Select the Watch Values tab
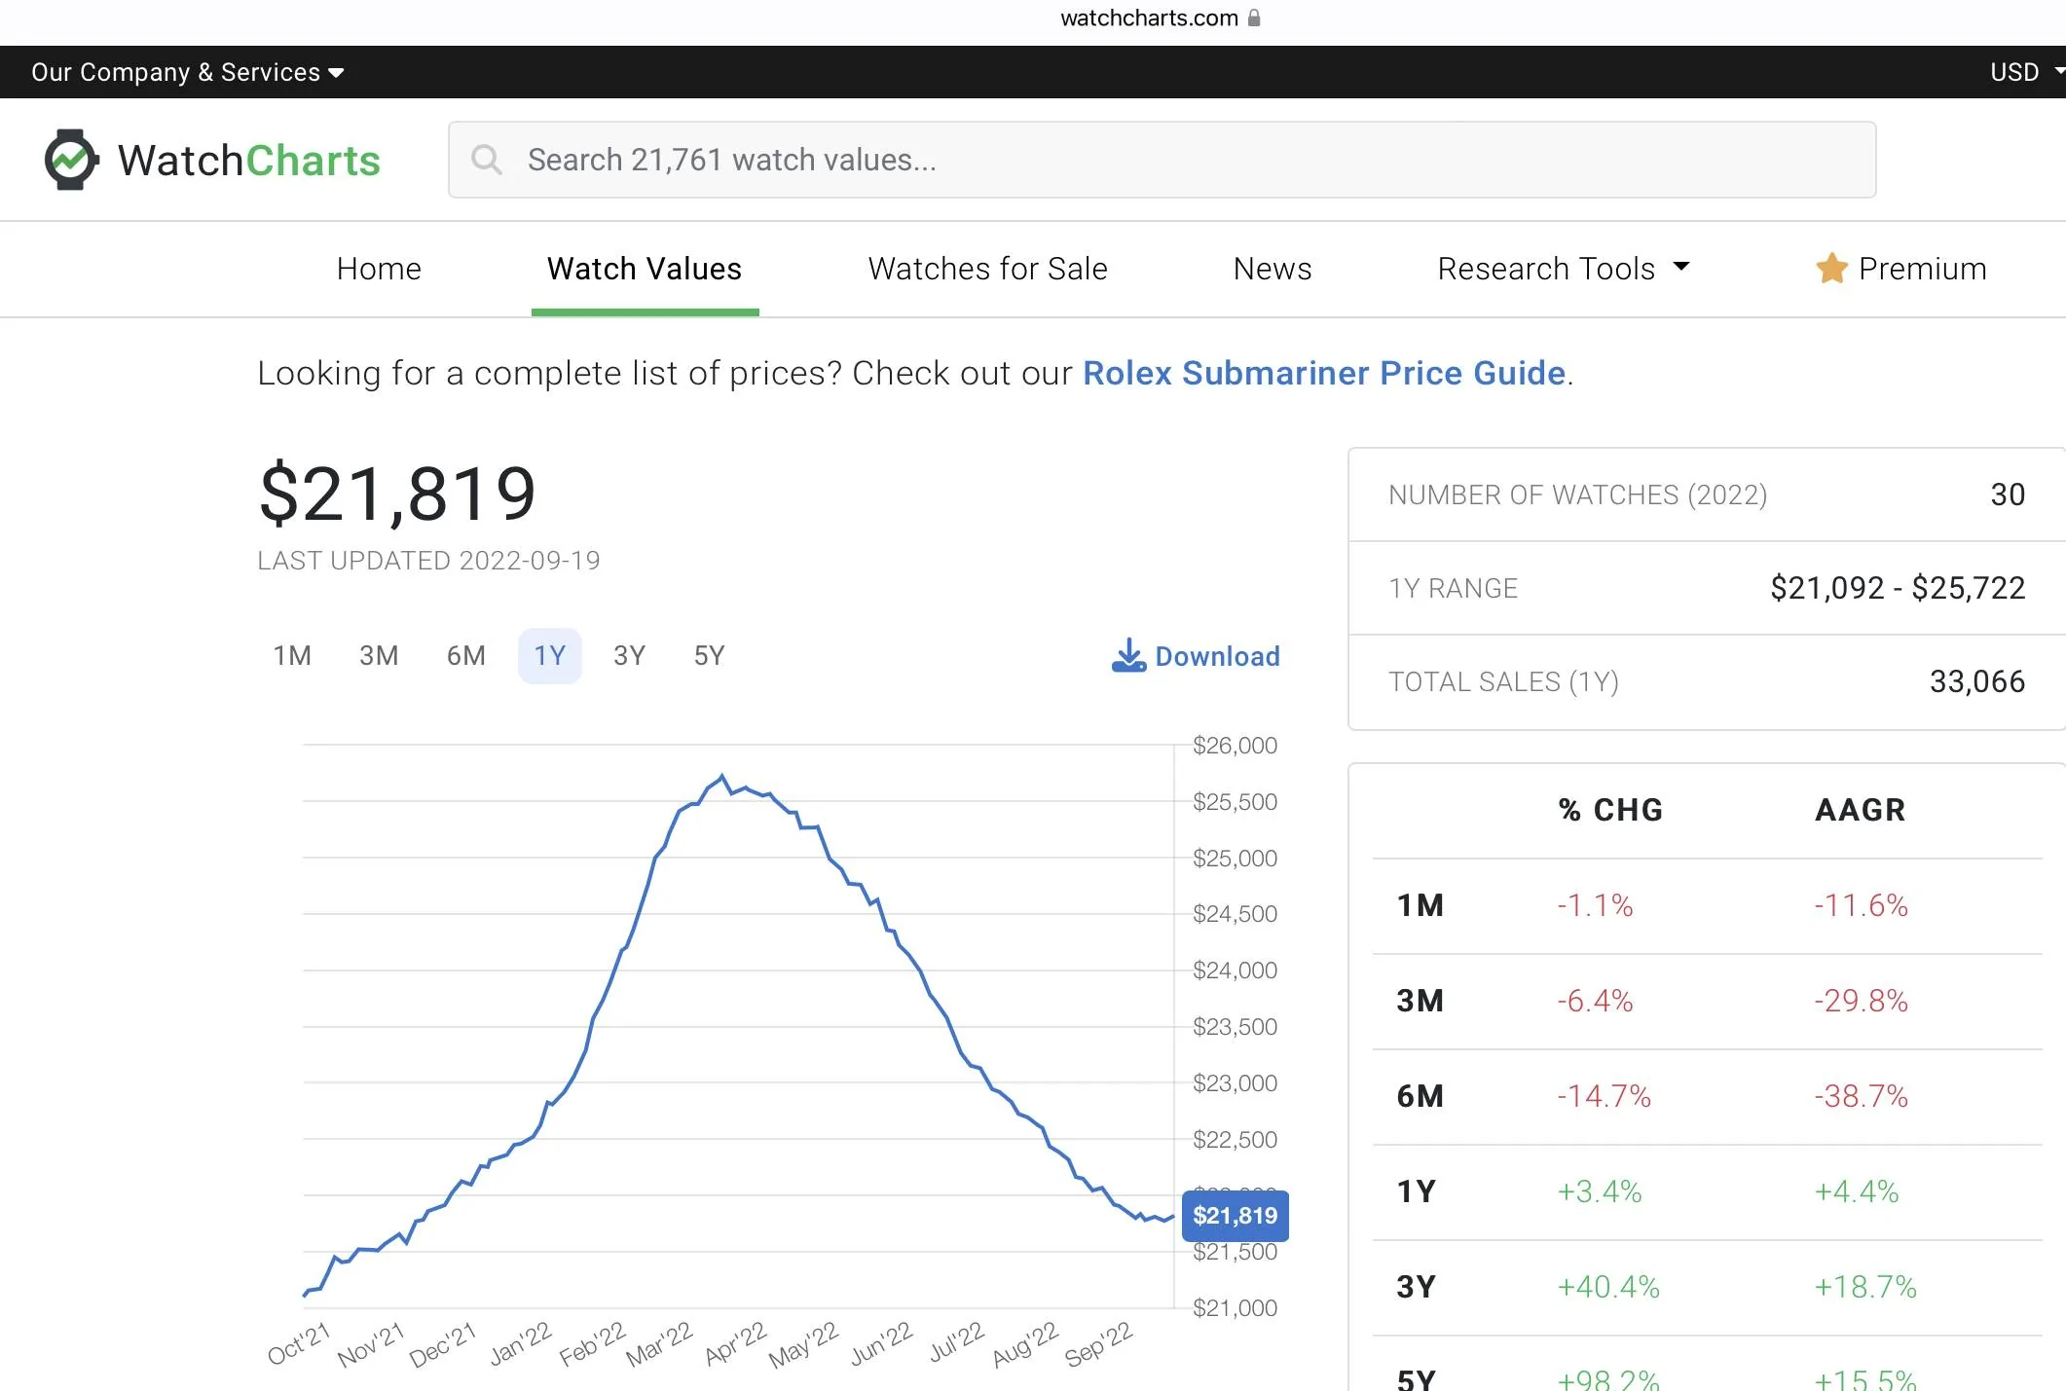This screenshot has width=2066, height=1391. pyautogui.click(x=645, y=269)
